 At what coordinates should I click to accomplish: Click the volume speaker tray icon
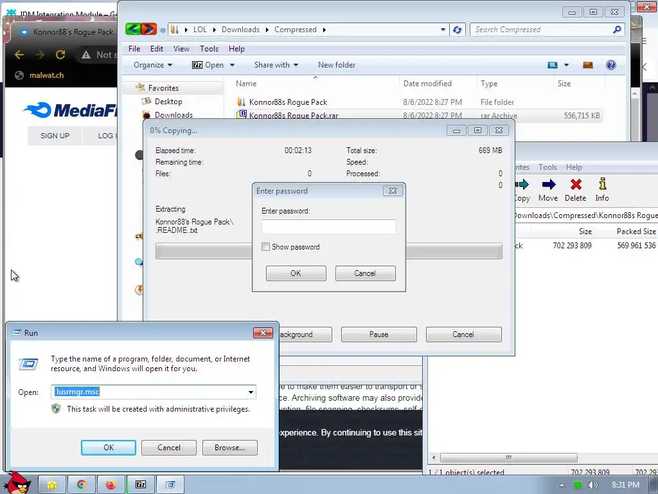592,485
